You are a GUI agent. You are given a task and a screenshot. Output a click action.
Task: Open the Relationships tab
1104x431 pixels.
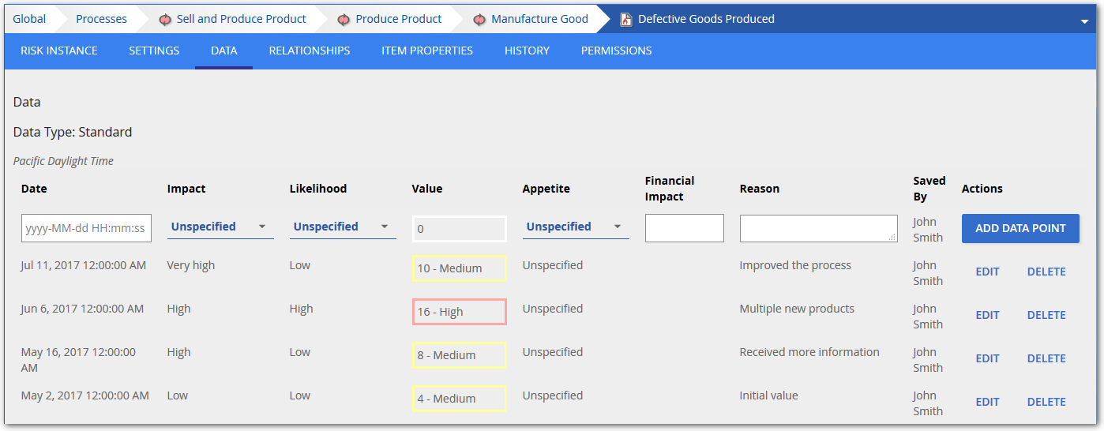310,51
